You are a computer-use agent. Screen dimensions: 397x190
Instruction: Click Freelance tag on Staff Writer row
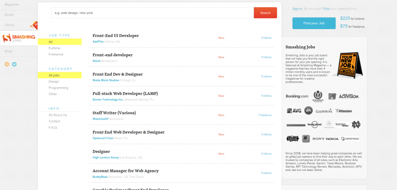(x=265, y=115)
